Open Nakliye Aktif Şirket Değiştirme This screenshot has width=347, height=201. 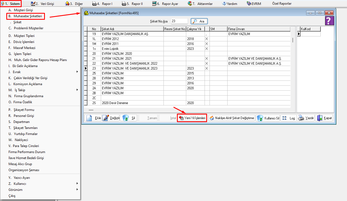click(x=231, y=118)
